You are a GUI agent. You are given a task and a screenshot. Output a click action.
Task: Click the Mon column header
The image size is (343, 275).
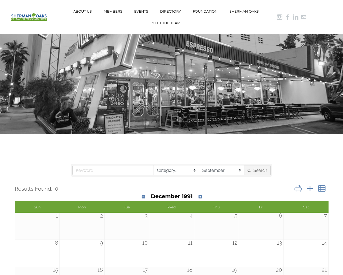tap(82, 207)
